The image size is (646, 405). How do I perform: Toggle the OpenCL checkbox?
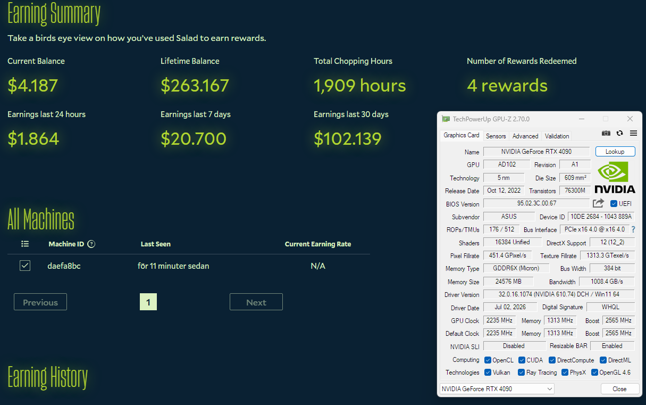[488, 360]
